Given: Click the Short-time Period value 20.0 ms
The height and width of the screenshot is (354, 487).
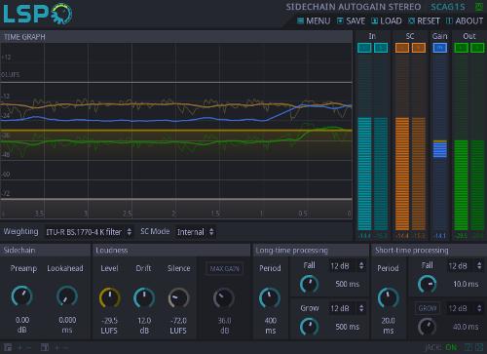Looking at the screenshot, I should tap(389, 326).
